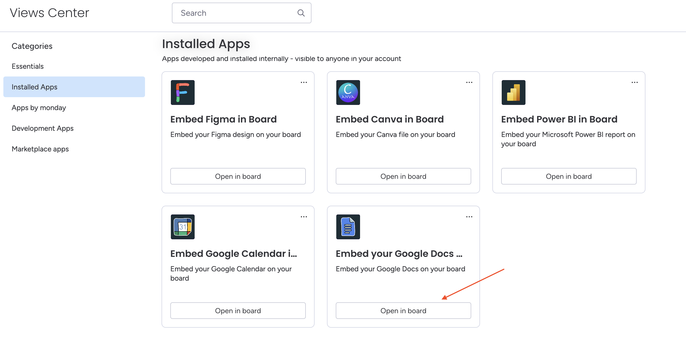Go to Apps by monday category
This screenshot has width=686, height=338.
click(x=39, y=107)
